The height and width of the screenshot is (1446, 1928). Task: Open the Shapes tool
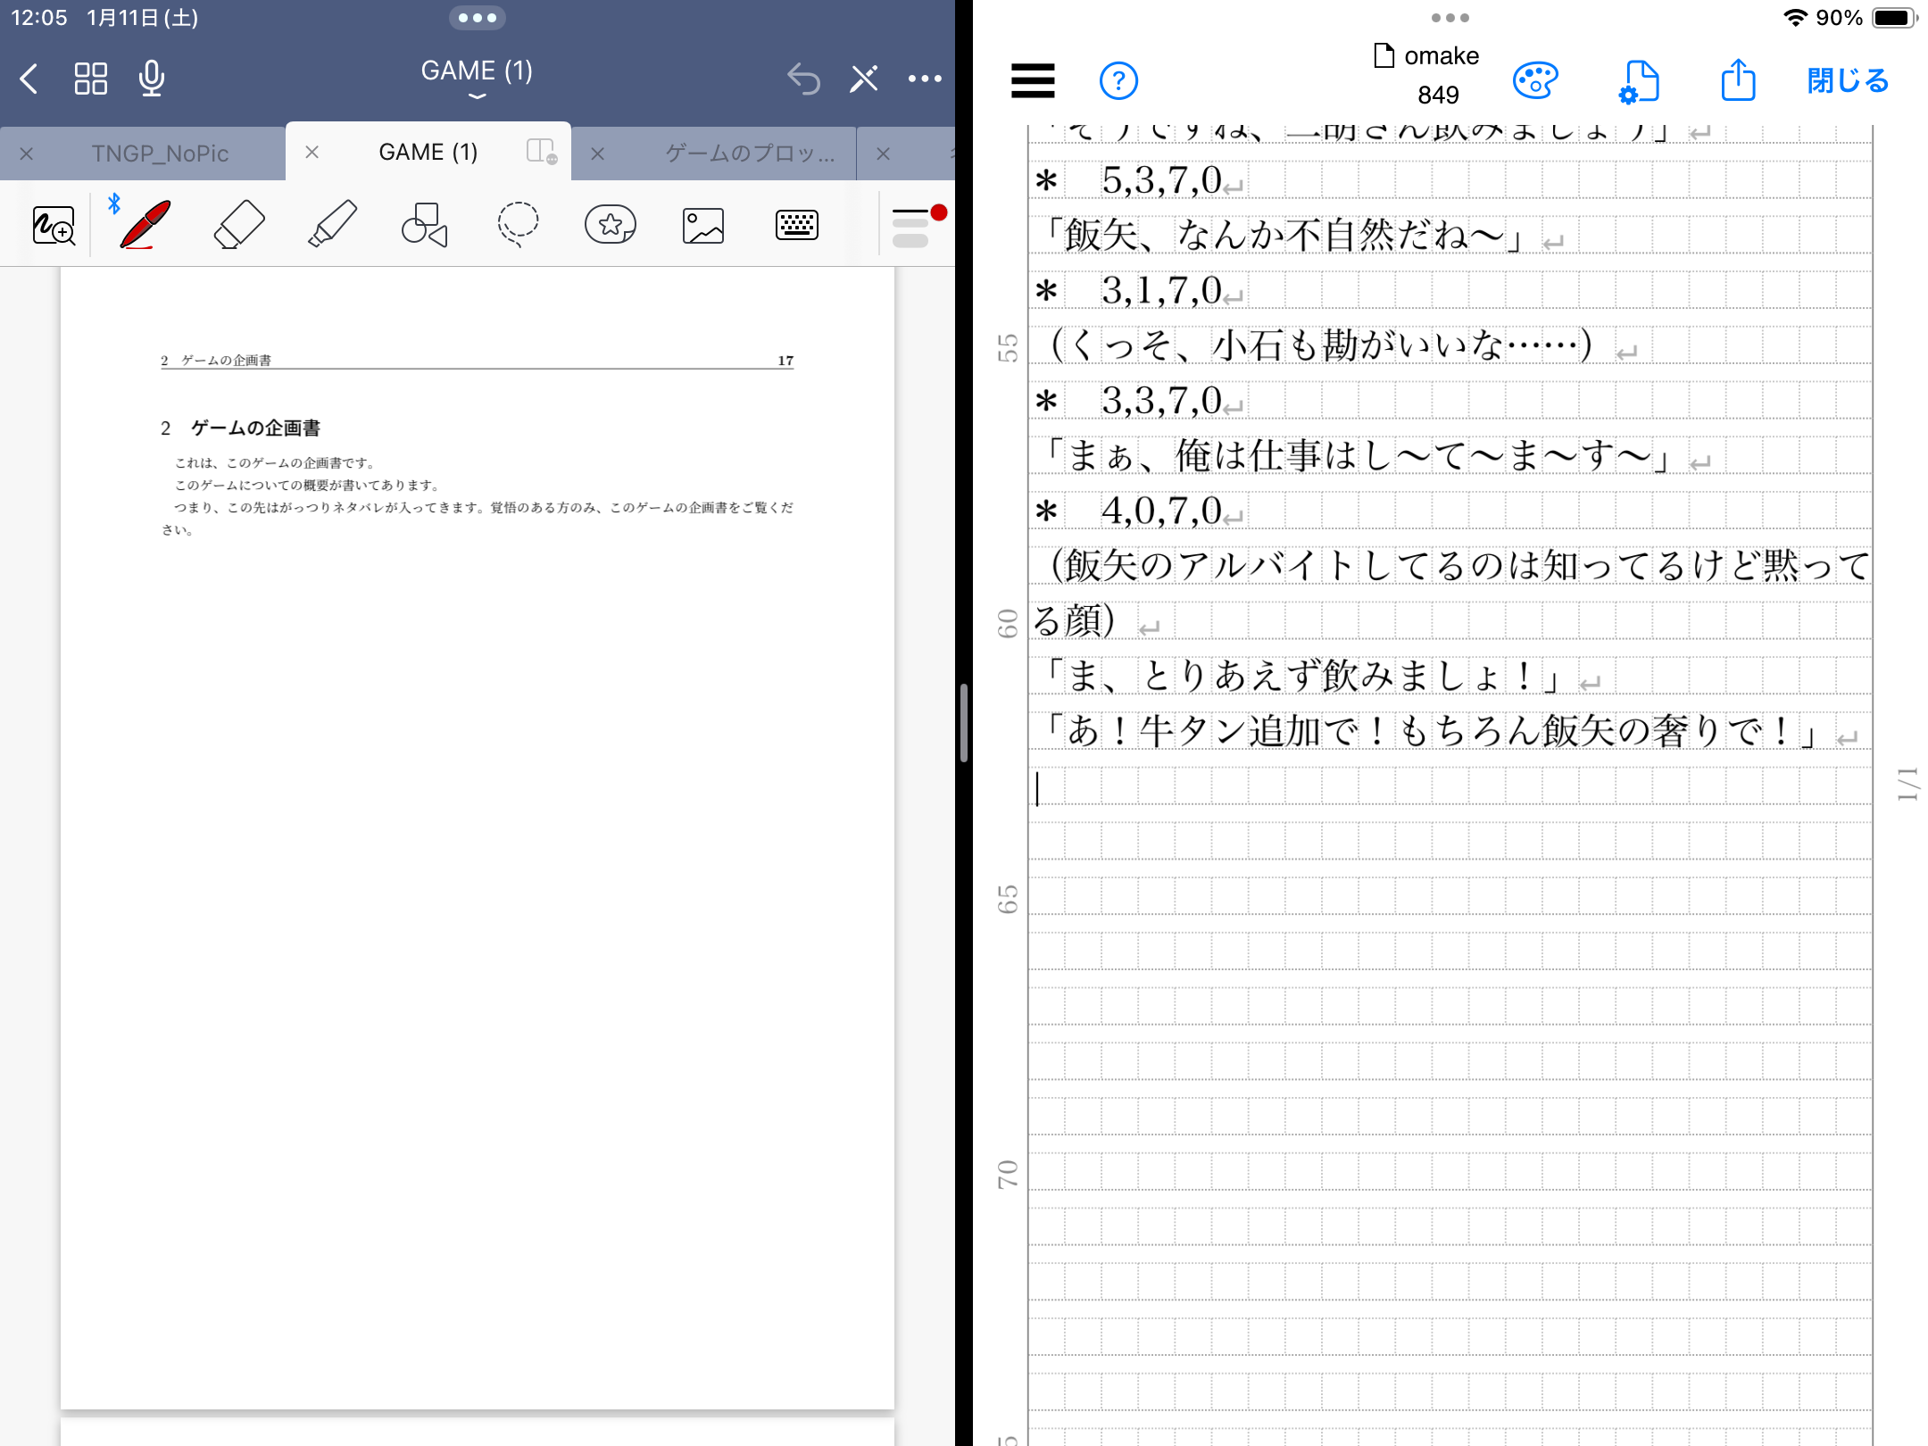coord(425,225)
